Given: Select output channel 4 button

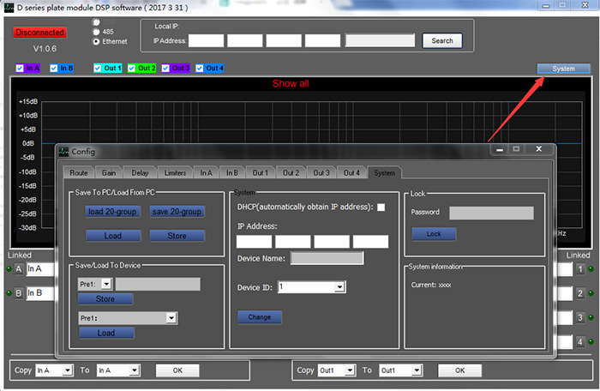Looking at the screenshot, I should (x=580, y=341).
